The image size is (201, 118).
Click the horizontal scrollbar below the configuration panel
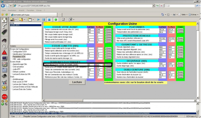119,100
